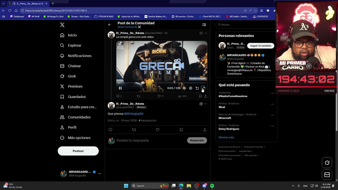Open Guardados bookmarks page
The height and width of the screenshot is (190, 338).
(x=73, y=97)
